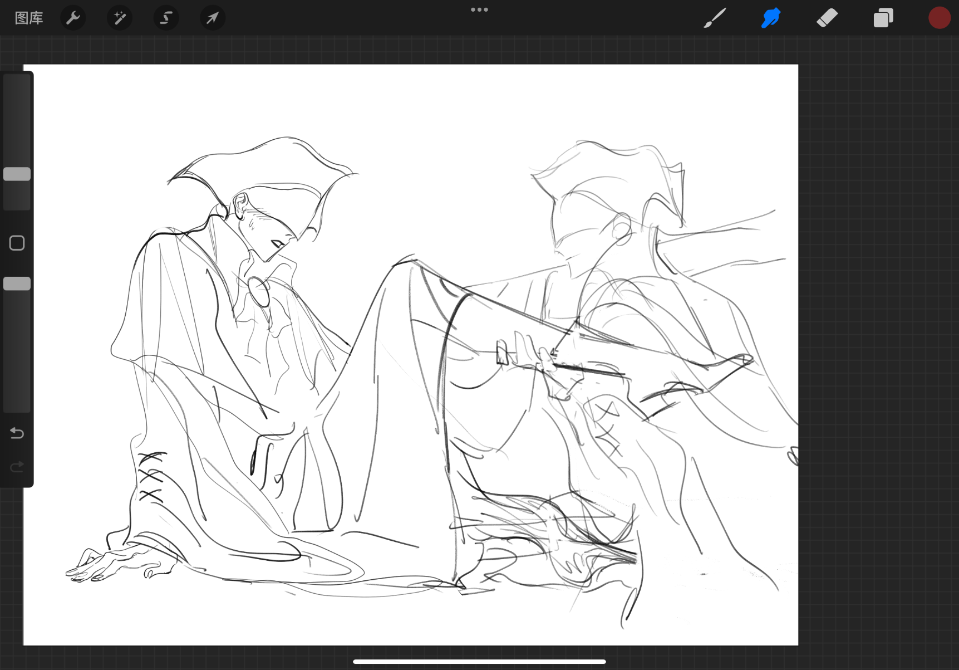Tap the home indicator bar

[479, 662]
